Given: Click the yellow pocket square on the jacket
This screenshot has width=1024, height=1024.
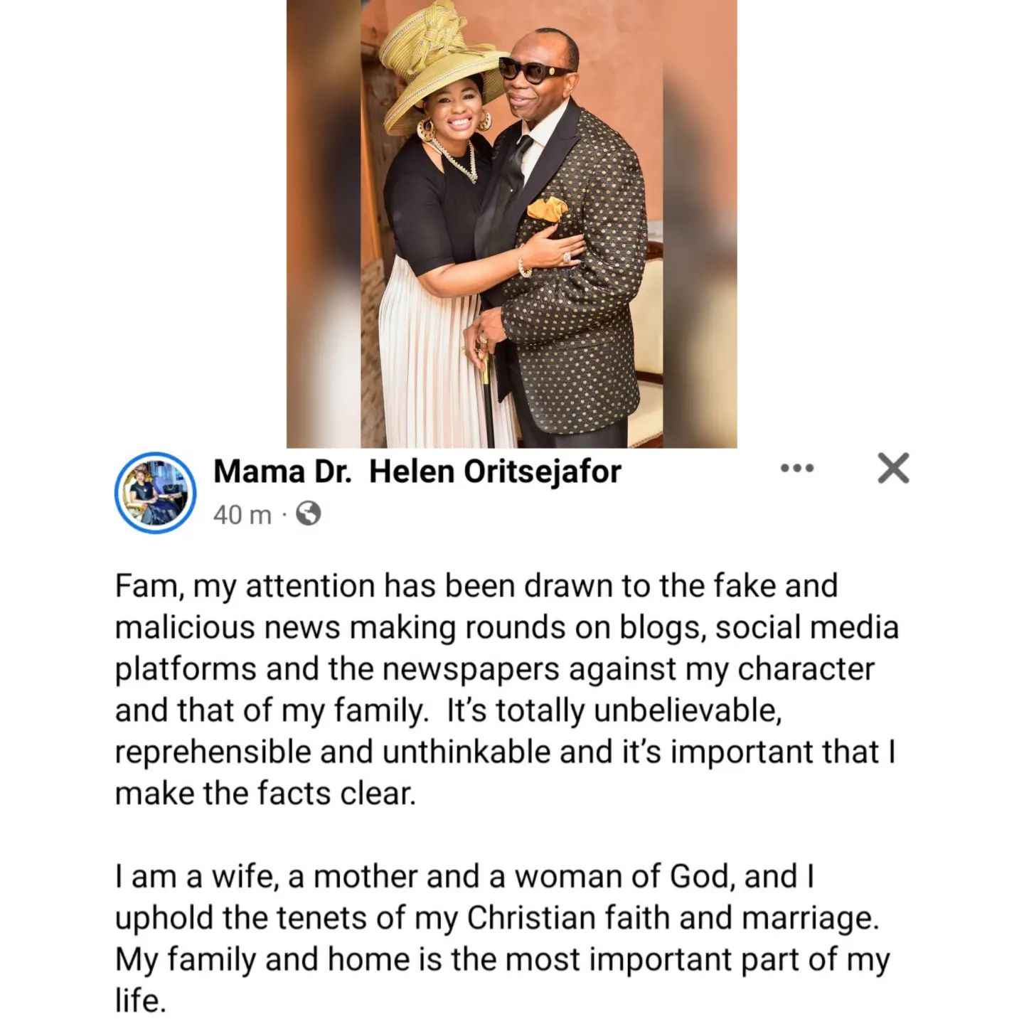Looking at the screenshot, I should (x=548, y=208).
